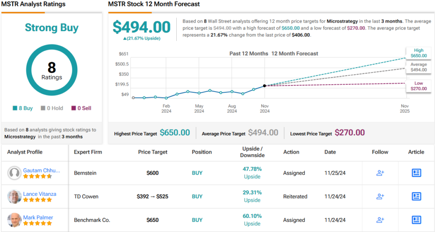435x232 pixels.
Task: Click the Analyst Profile column header
Action: pos(25,152)
